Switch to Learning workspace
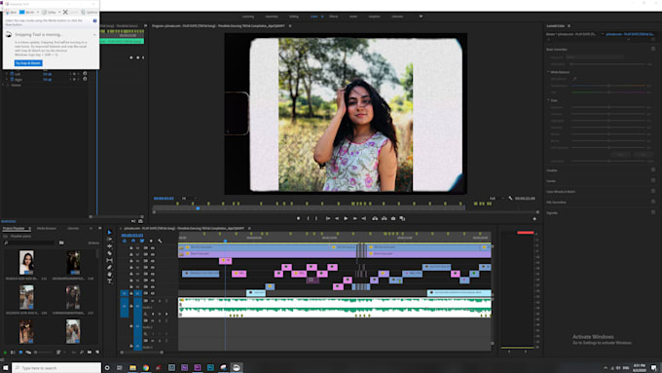 tap(248, 17)
